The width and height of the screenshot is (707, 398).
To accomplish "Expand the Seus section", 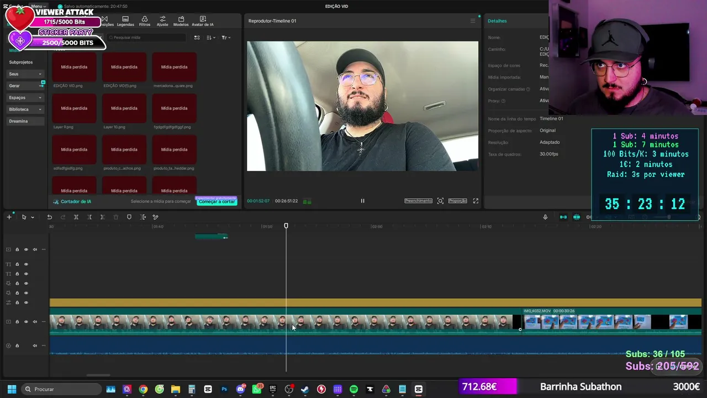I will pyautogui.click(x=25, y=74).
